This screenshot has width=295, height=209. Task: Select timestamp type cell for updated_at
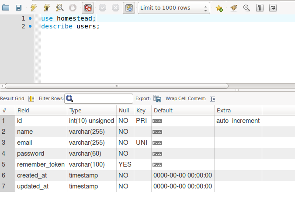pos(92,186)
